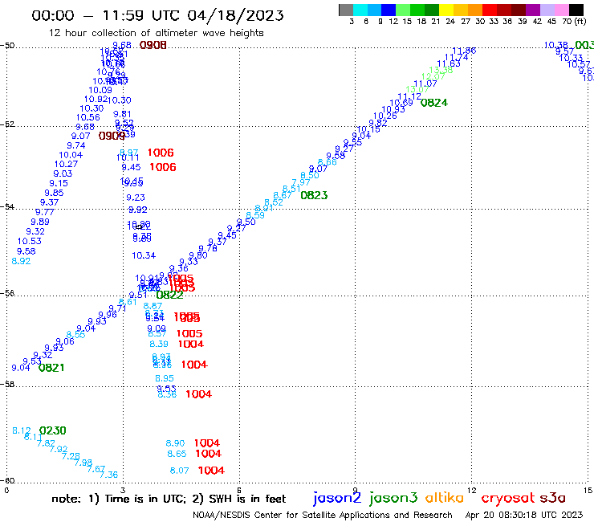Click the wave height value '8.12'
Image resolution: width=594 pixels, height=522 pixels.
(x=21, y=430)
